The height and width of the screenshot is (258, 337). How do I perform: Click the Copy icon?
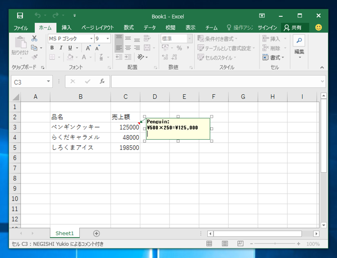[x=34, y=48]
